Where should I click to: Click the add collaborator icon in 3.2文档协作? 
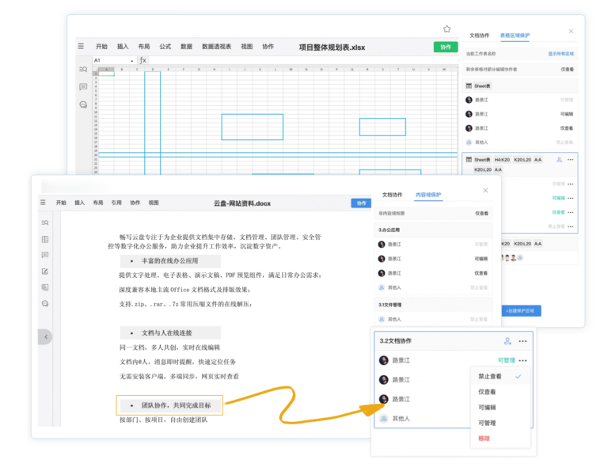[x=507, y=341]
